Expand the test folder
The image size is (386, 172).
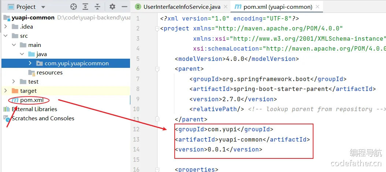pos(14,81)
